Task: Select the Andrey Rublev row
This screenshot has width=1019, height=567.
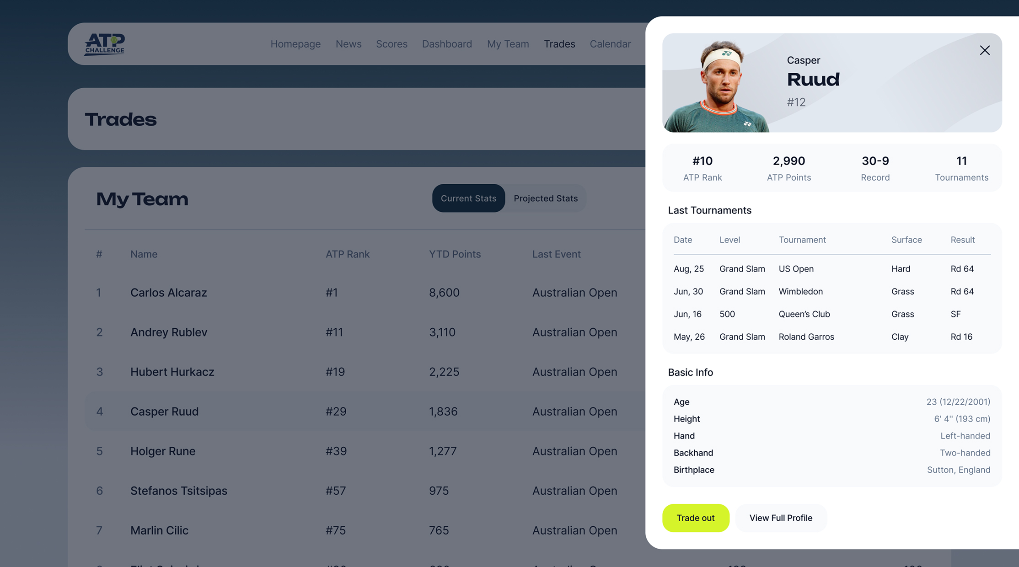Action: [168, 332]
